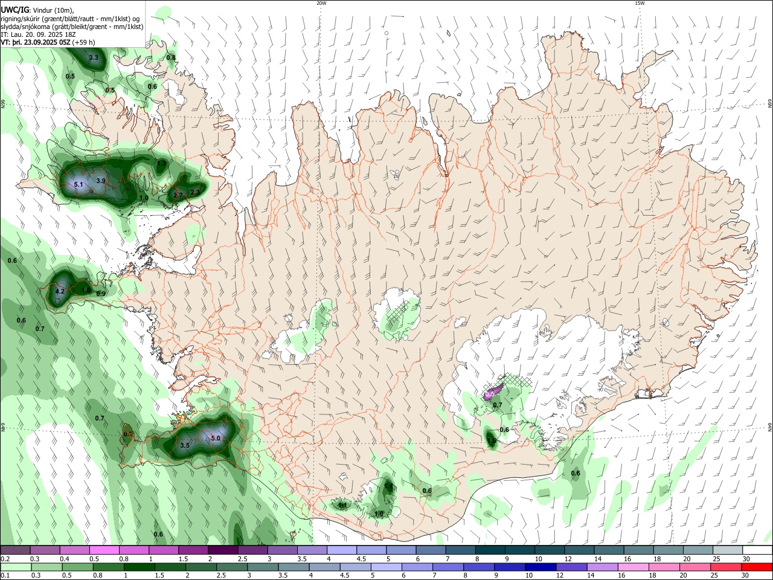773x580 pixels.
Task: Click the 4.2 precipitation value on the map
Action: tap(60, 291)
